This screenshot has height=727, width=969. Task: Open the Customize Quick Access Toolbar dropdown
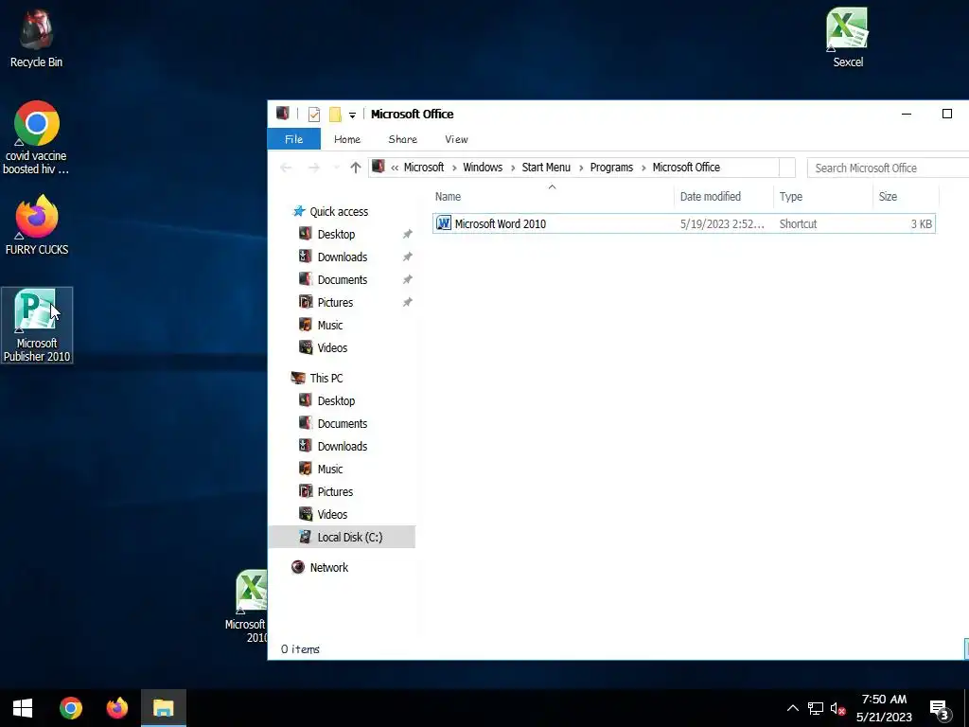click(x=352, y=115)
